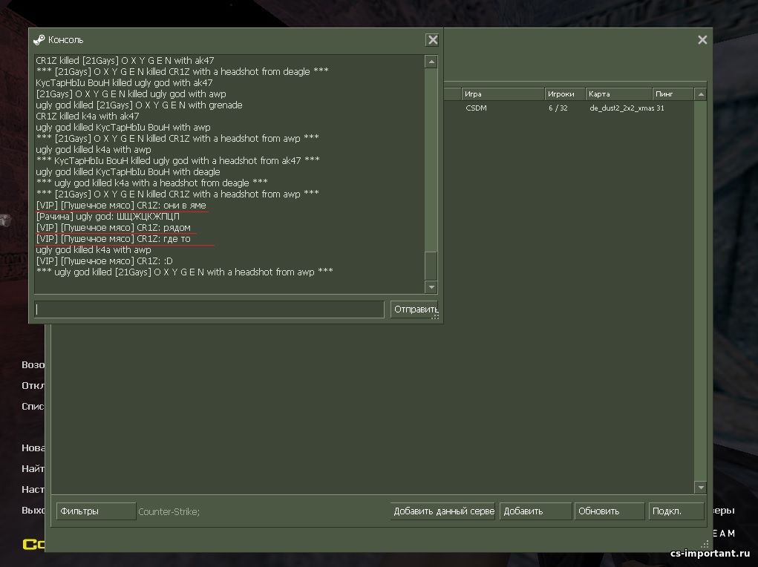The width and height of the screenshot is (758, 567).
Task: Click the console scrollbar up arrow
Action: [431, 62]
